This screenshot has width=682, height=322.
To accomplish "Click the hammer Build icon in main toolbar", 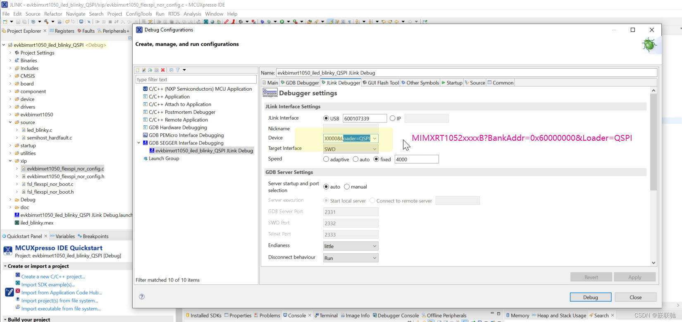I will (46, 22).
